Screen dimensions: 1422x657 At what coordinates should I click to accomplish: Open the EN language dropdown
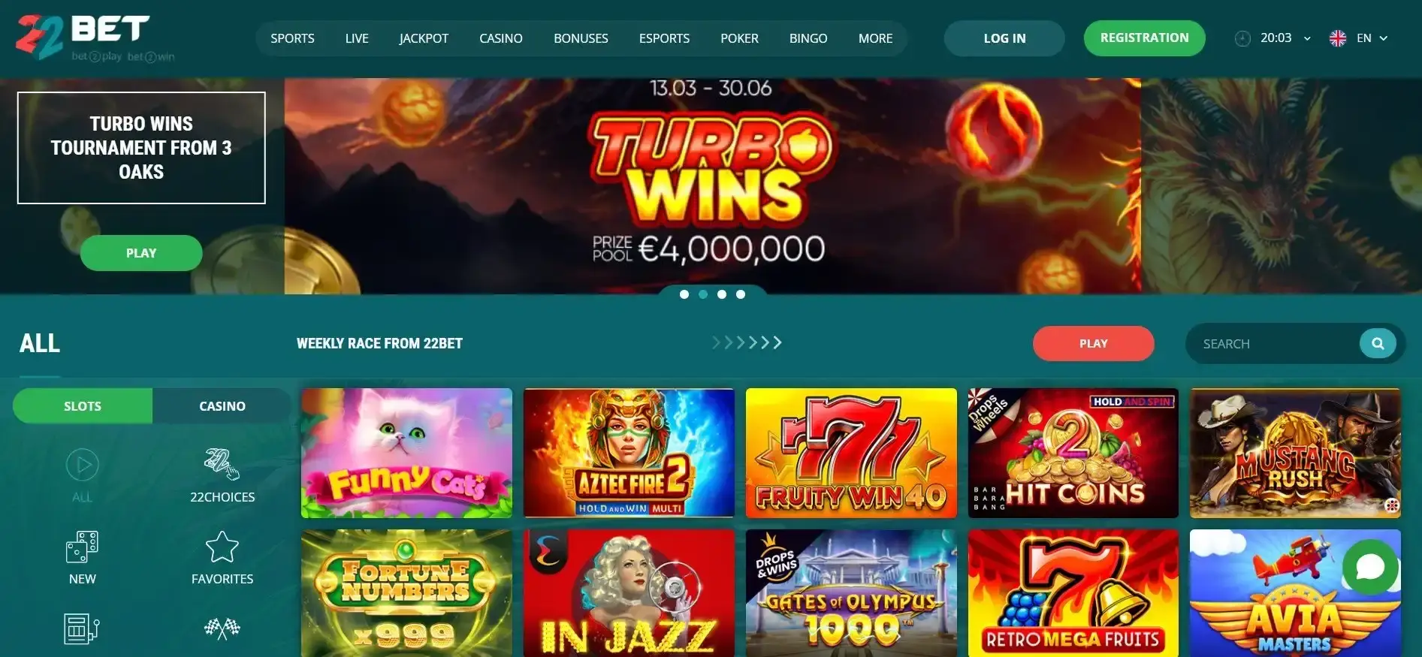click(1359, 38)
